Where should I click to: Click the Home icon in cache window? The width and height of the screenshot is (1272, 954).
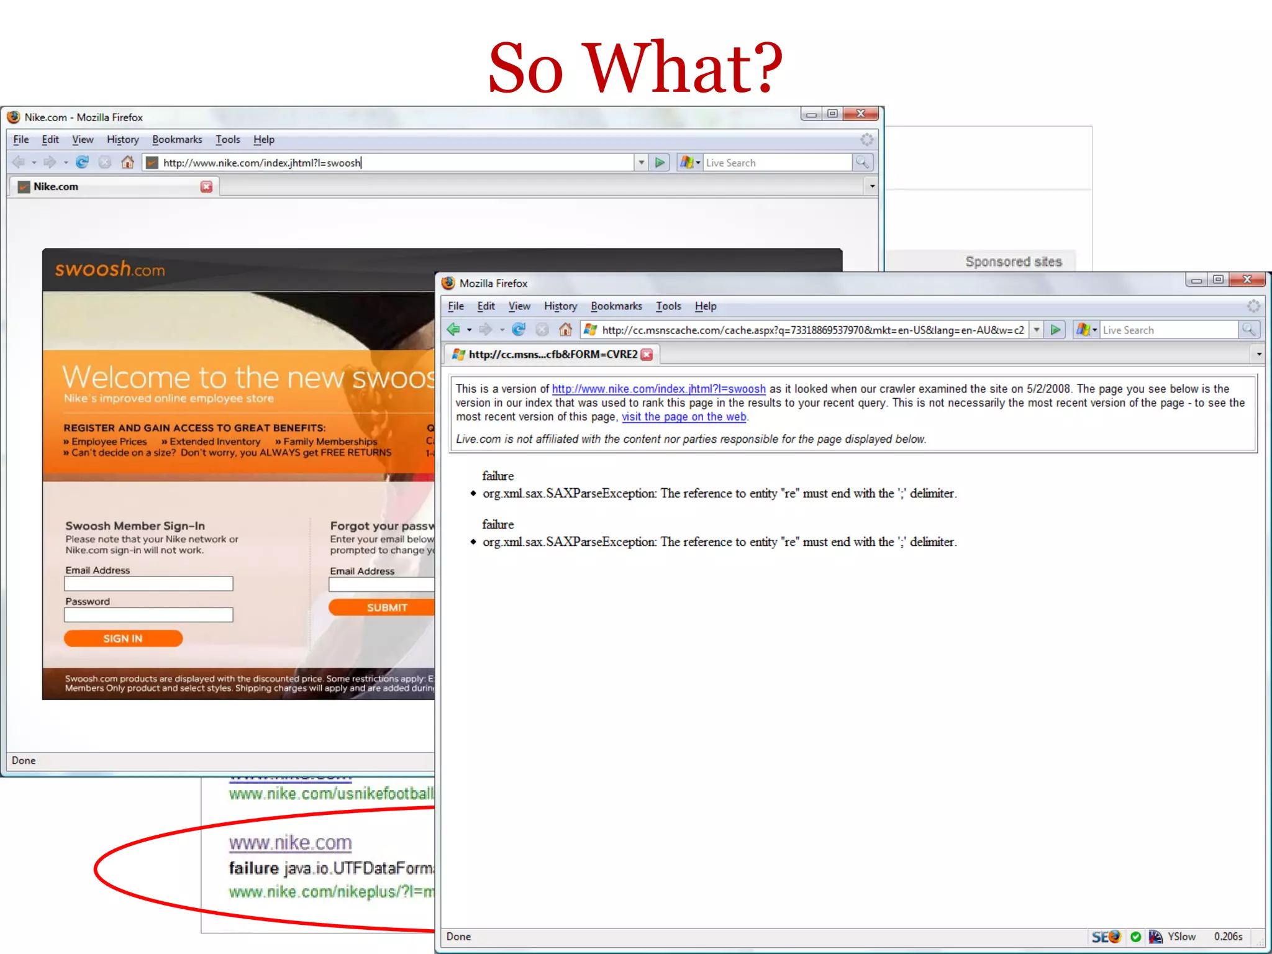tap(565, 330)
